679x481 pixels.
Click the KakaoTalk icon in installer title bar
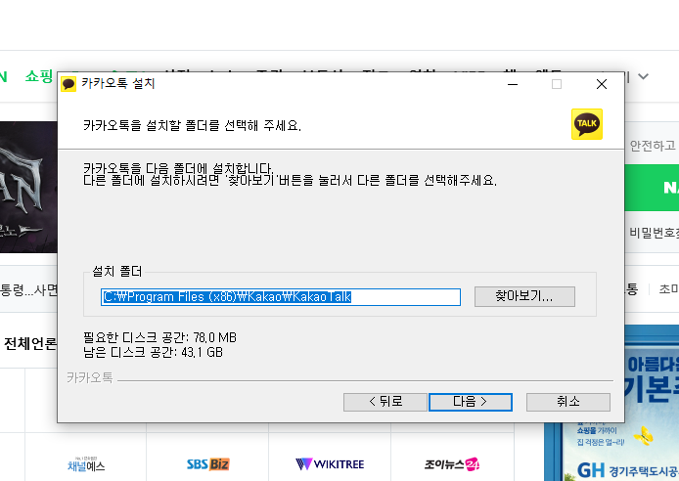pyautogui.click(x=68, y=84)
